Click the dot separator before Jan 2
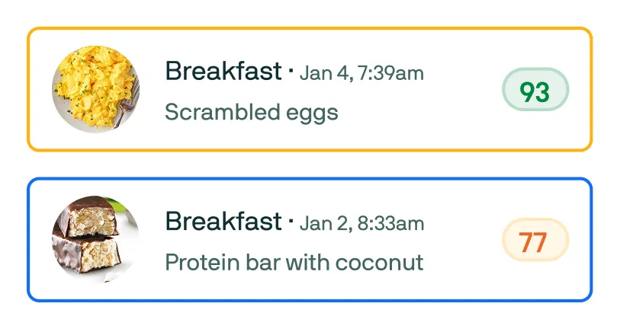The height and width of the screenshot is (329, 620). [291, 222]
